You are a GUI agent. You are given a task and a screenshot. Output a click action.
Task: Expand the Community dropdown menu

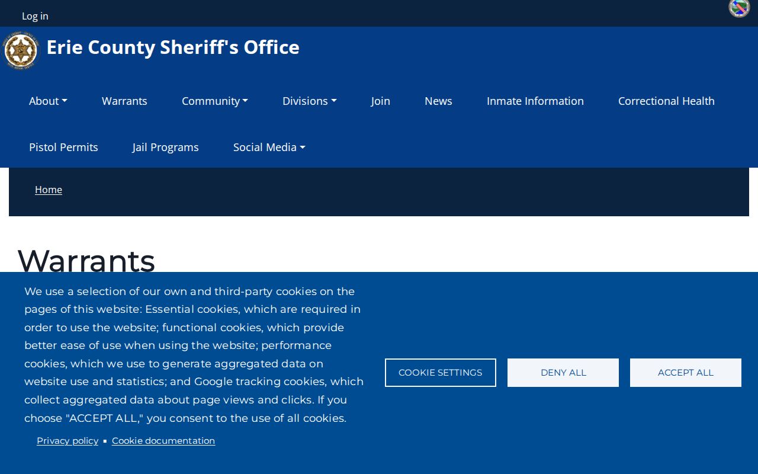[x=215, y=101]
